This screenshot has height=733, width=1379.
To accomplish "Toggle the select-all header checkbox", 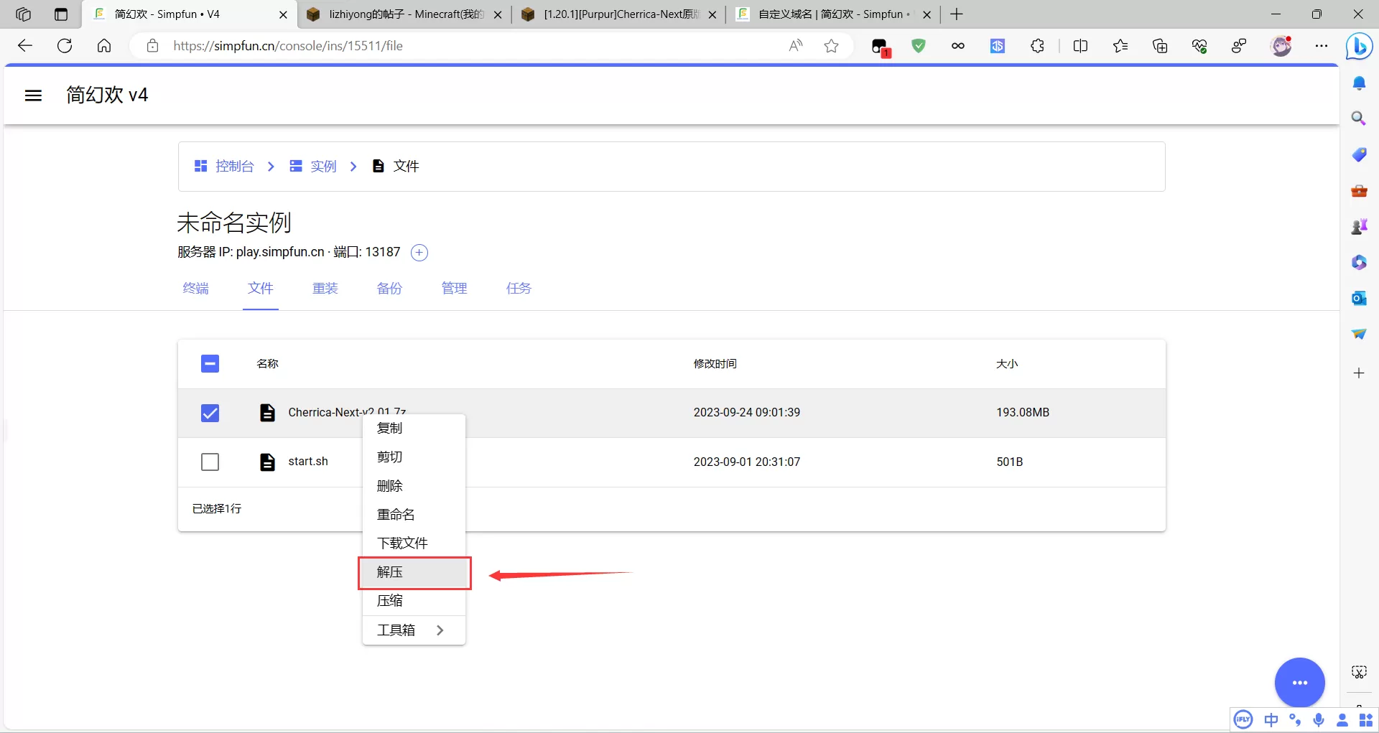I will pos(210,364).
